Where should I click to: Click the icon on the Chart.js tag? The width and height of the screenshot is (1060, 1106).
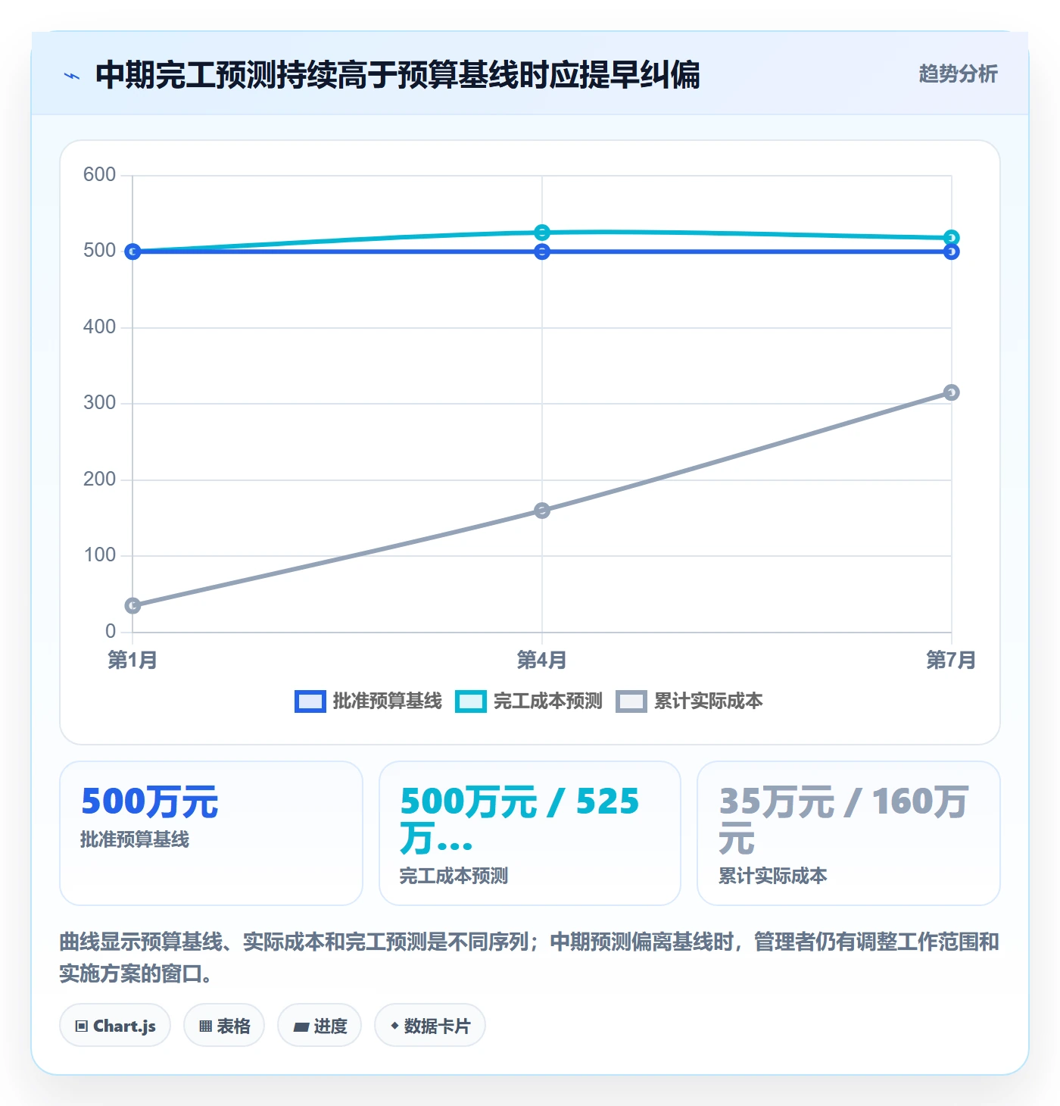tap(82, 1026)
